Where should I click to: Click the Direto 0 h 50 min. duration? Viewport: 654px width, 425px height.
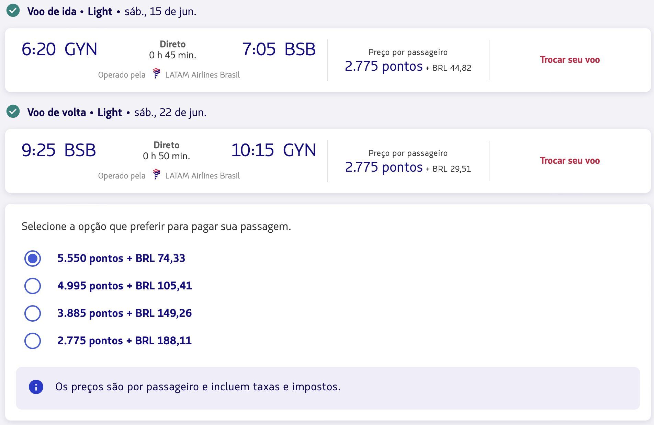(x=167, y=151)
